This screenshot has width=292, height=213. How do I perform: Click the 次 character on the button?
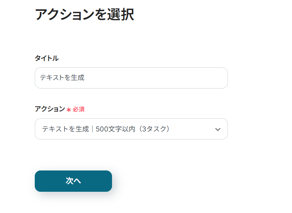coord(70,181)
